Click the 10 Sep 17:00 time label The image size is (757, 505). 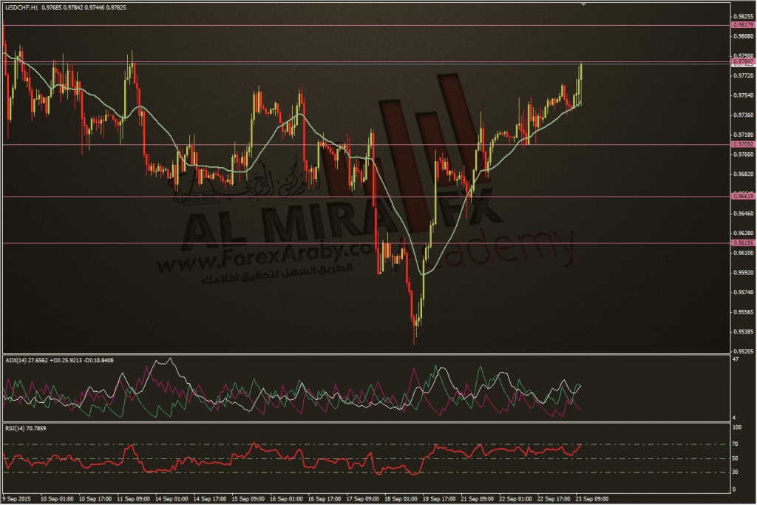point(95,499)
